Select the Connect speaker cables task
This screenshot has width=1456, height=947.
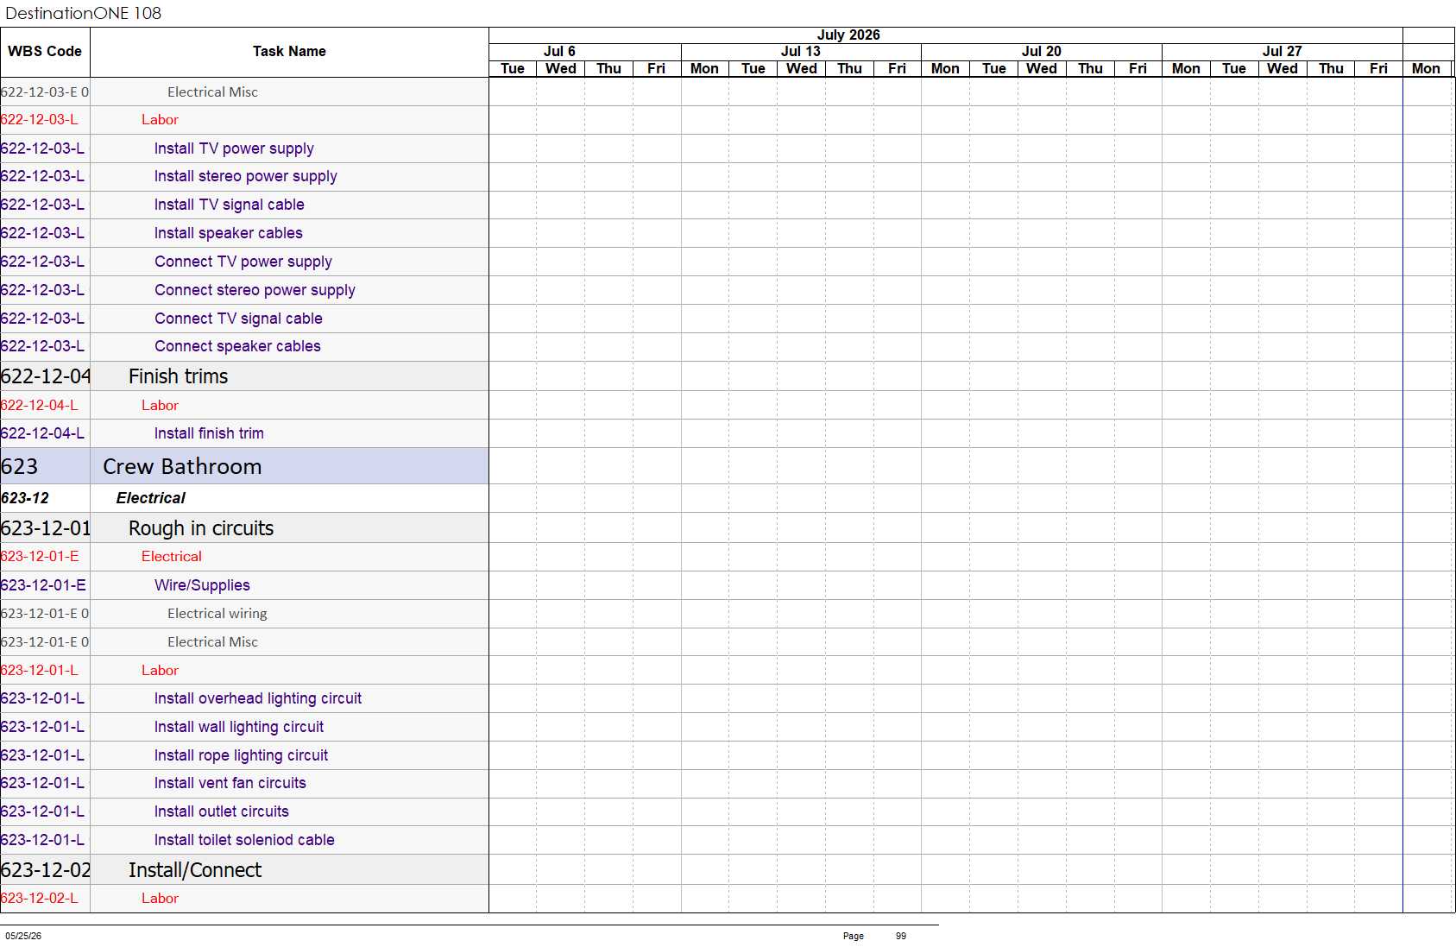(x=237, y=346)
